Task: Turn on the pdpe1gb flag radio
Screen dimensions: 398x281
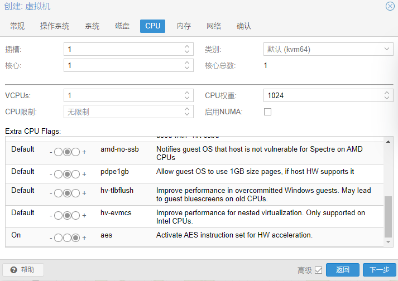Action: tap(75, 174)
